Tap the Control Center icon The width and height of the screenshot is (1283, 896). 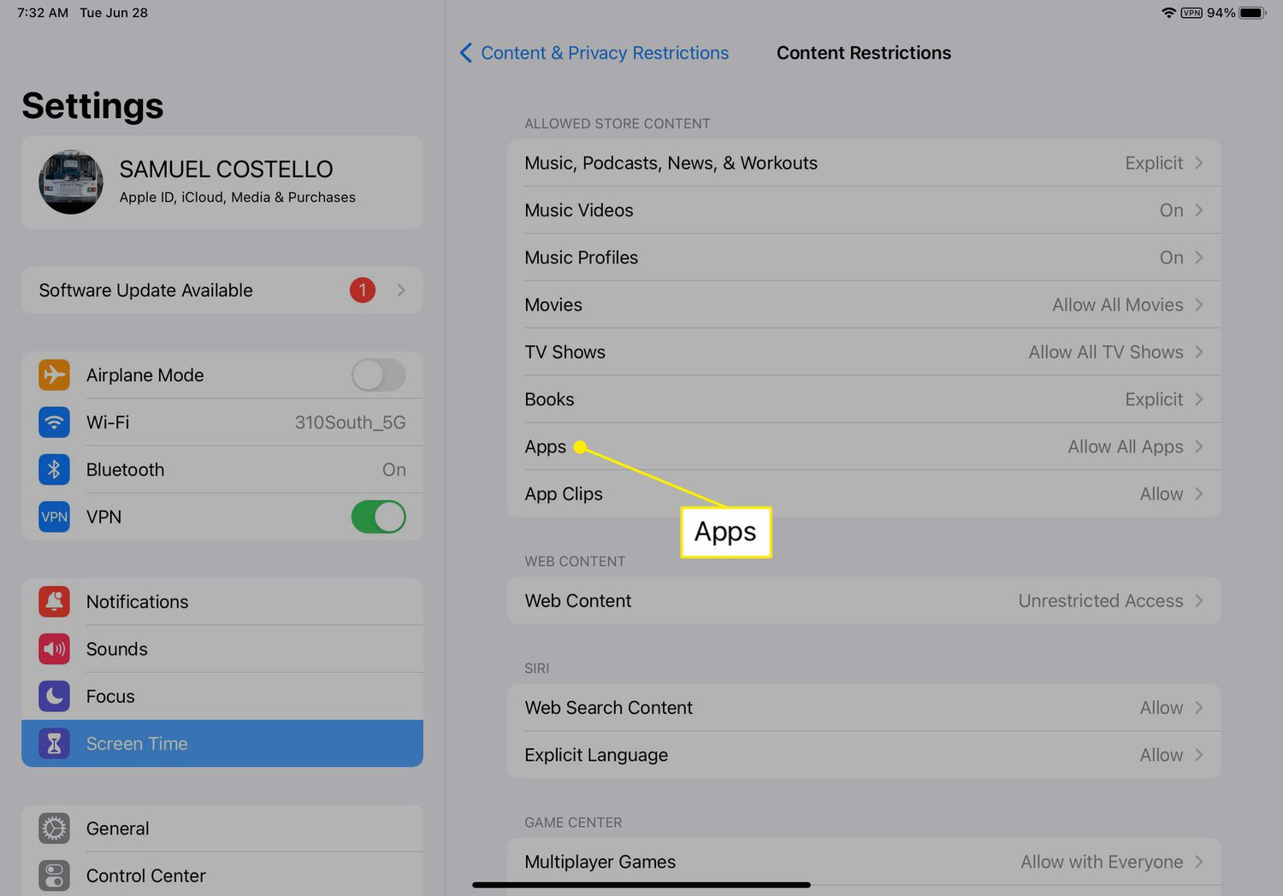coord(54,875)
